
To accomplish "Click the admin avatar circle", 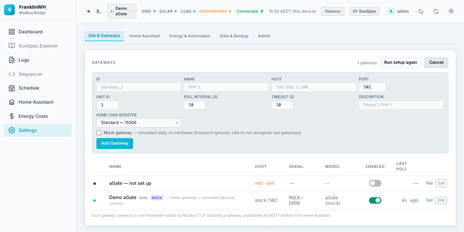I will 391,11.
